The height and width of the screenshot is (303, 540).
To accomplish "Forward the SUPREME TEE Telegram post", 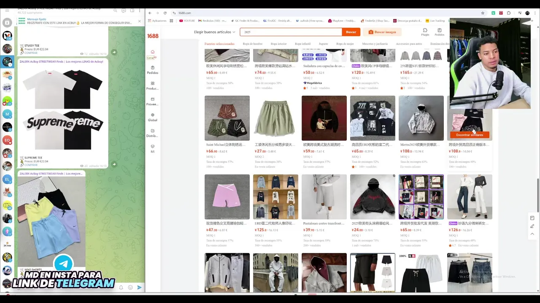I will [114, 164].
